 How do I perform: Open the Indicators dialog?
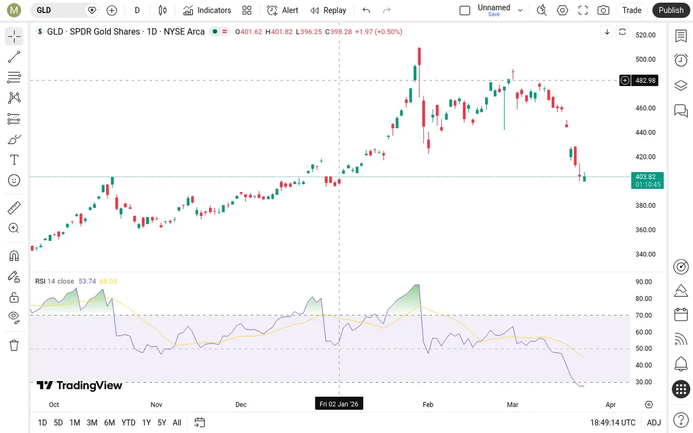pyautogui.click(x=207, y=10)
